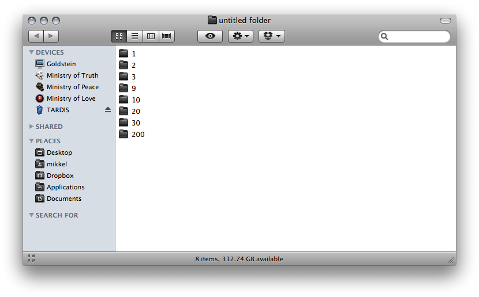Screen dimensions: 479x297
Task: Click the search magnifier icon
Action: pyautogui.click(x=384, y=37)
